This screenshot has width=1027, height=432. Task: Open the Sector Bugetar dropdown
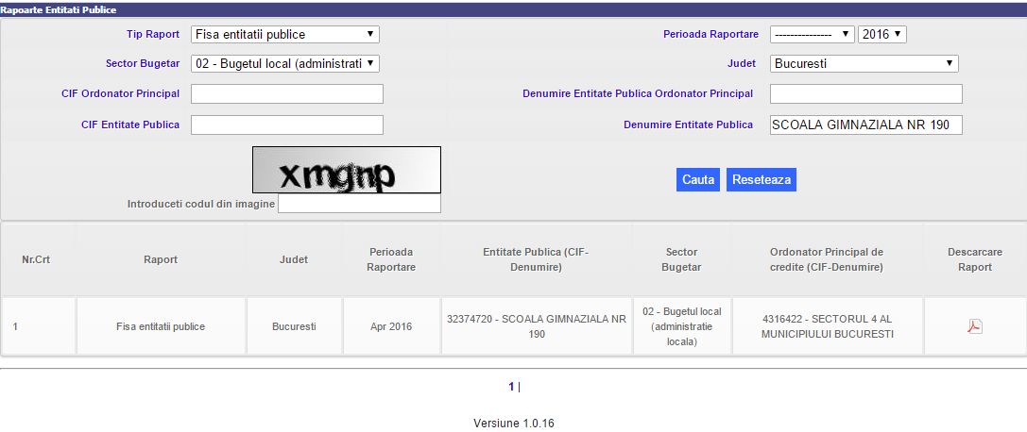tap(285, 63)
